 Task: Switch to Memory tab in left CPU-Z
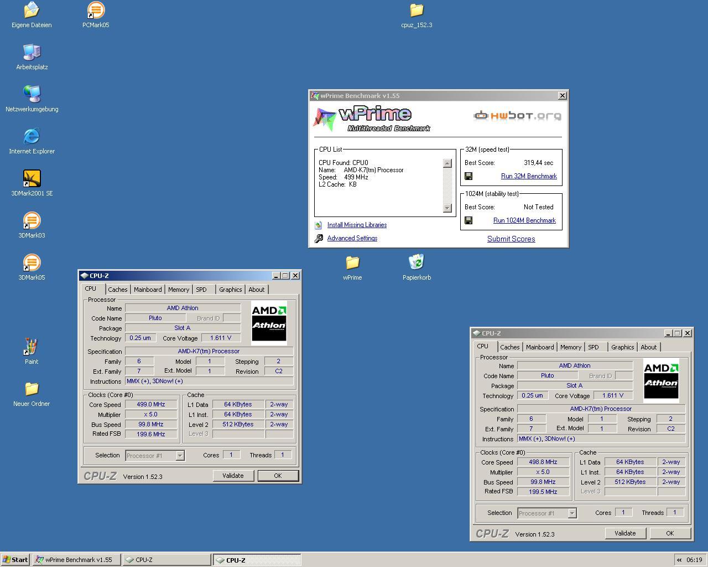tap(179, 290)
